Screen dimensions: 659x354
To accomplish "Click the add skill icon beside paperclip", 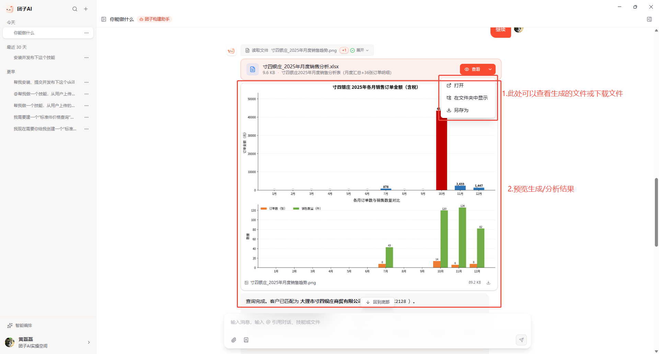I will click(246, 340).
